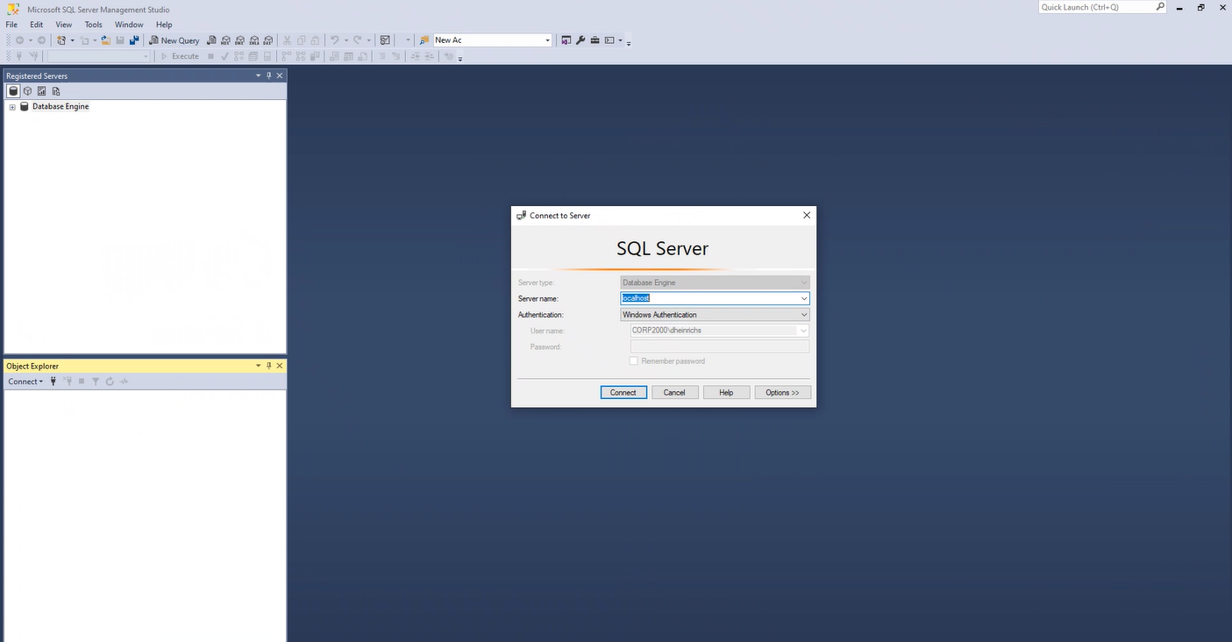Click the Activity Monitor toolbar icon
The image size is (1232, 642).
point(385,40)
